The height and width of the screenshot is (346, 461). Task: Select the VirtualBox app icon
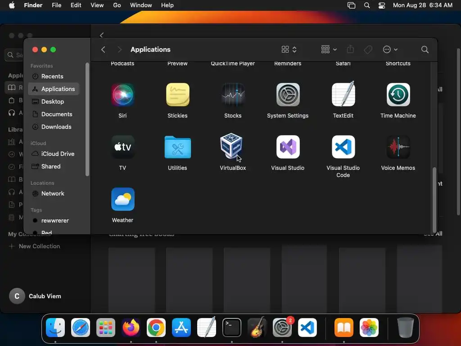231,146
